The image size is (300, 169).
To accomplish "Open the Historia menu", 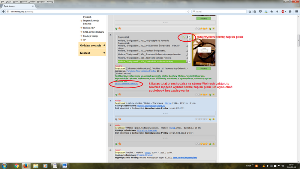I will click(23, 2).
